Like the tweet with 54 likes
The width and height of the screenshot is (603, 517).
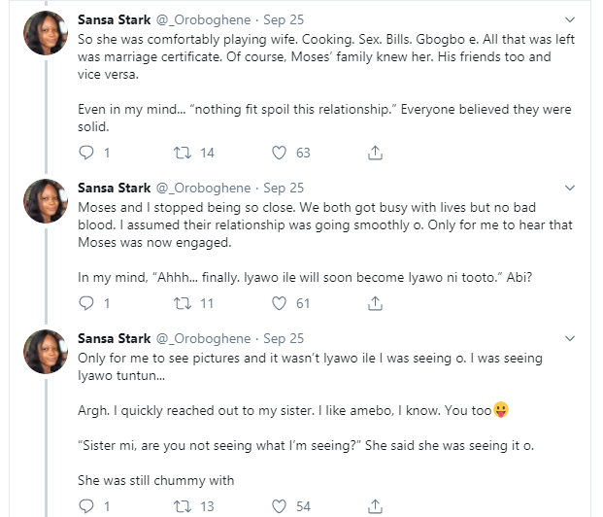tap(280, 506)
